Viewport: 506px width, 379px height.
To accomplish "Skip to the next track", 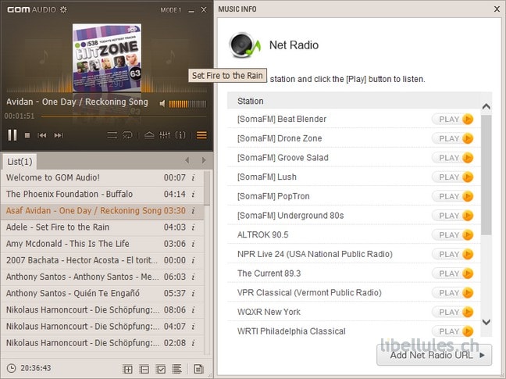I will [59, 135].
